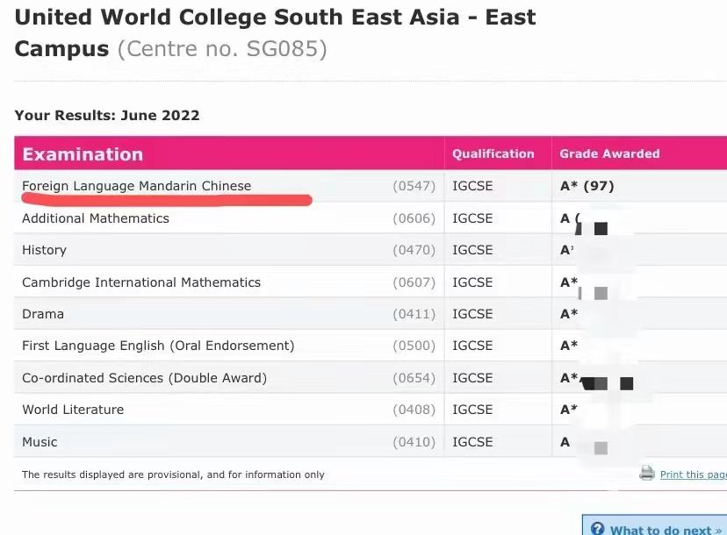Click Co-ordinated Sciences (Double Award) entry
The image size is (727, 535).
144,378
